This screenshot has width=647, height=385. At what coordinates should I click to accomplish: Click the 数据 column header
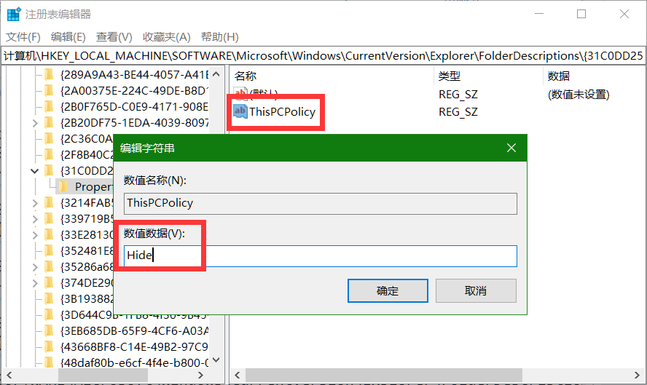click(x=559, y=76)
